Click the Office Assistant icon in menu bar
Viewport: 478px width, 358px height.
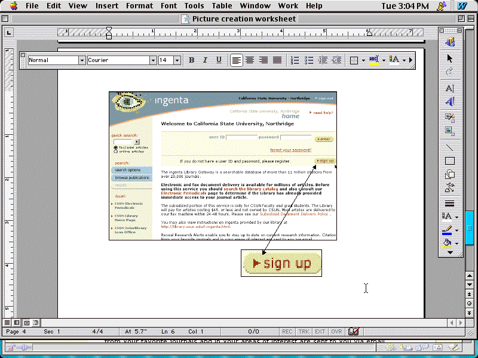[441, 6]
